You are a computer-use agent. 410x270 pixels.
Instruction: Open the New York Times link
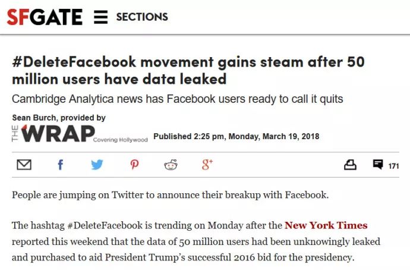click(326, 225)
